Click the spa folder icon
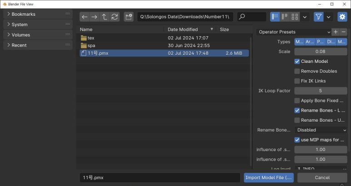 [84, 46]
